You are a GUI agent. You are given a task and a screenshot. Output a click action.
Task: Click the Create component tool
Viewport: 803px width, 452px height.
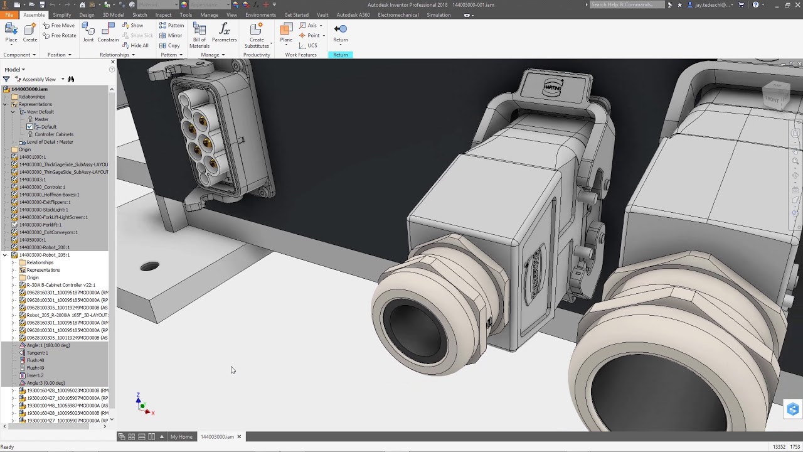click(x=30, y=33)
